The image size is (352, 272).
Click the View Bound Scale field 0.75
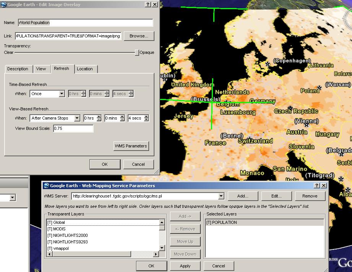click(73, 129)
